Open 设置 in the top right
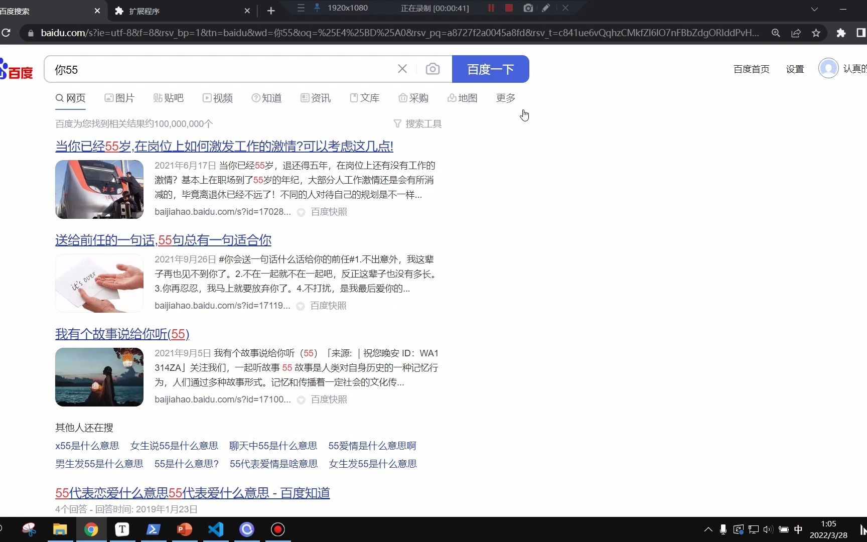This screenshot has width=867, height=542. point(795,69)
